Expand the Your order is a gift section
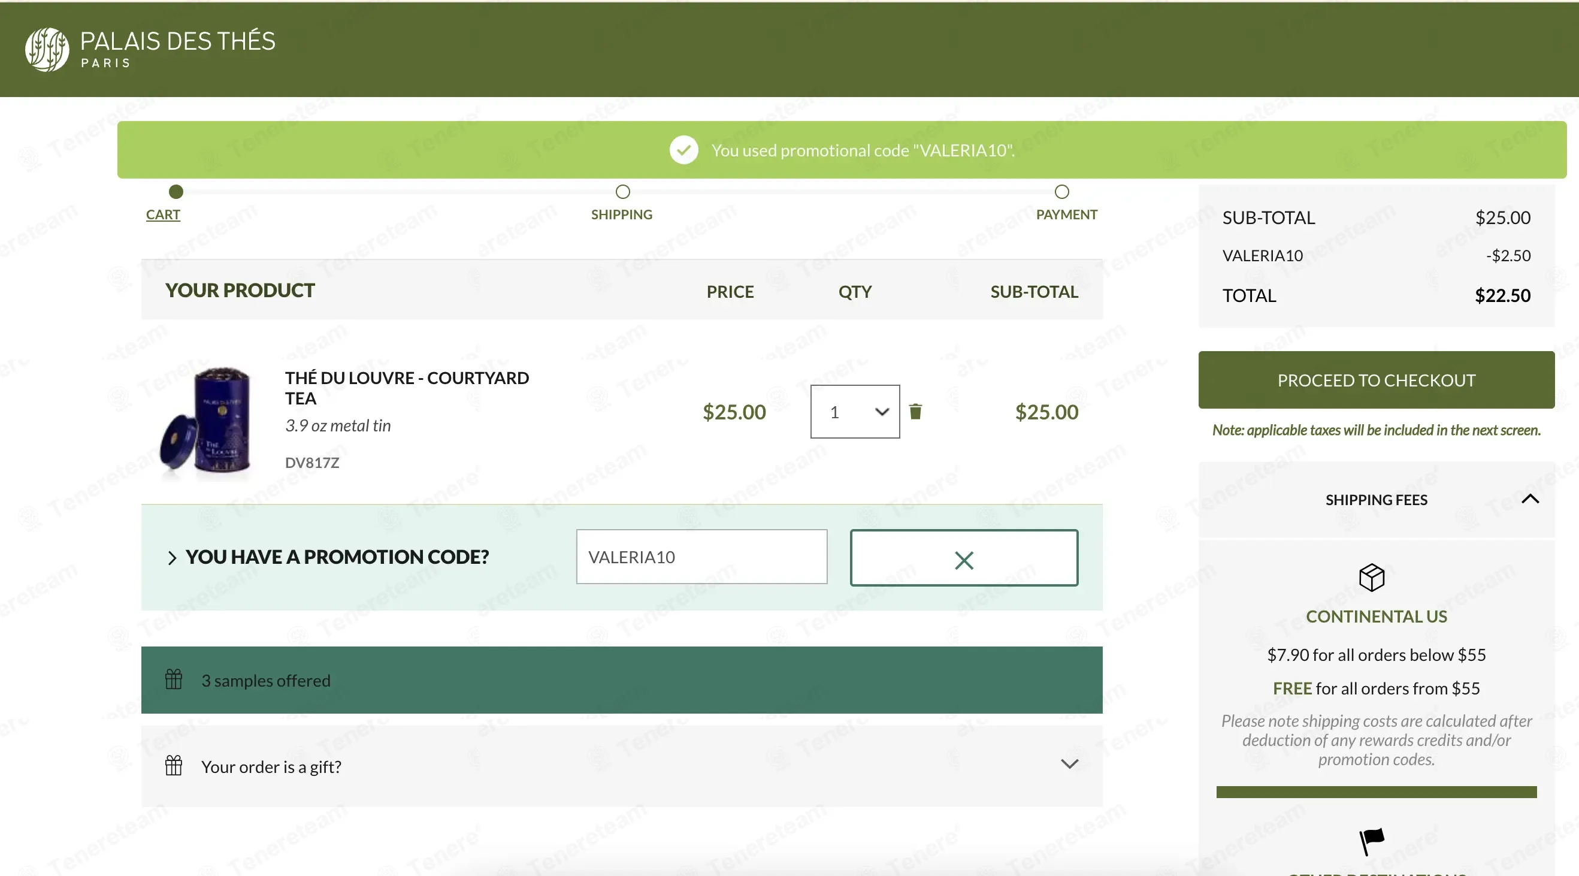The width and height of the screenshot is (1579, 876). pyautogui.click(x=1070, y=764)
